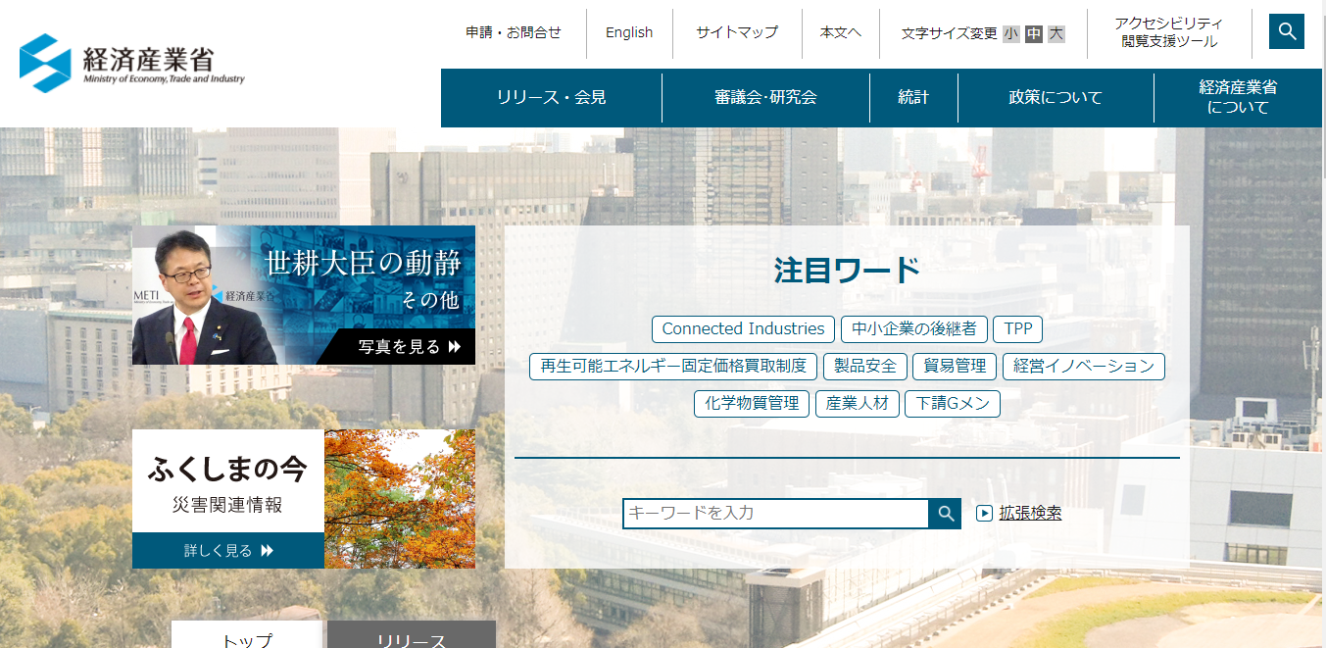Open site search with top-right magnifier icon
1326x648 pixels.
click(1287, 31)
